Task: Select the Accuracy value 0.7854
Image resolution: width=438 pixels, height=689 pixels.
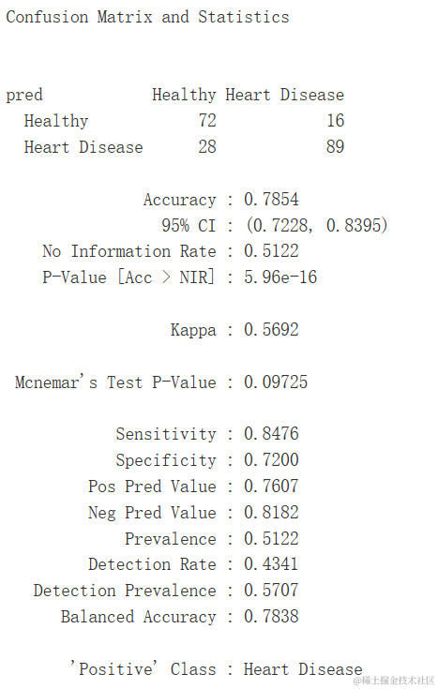Action: pyautogui.click(x=271, y=200)
